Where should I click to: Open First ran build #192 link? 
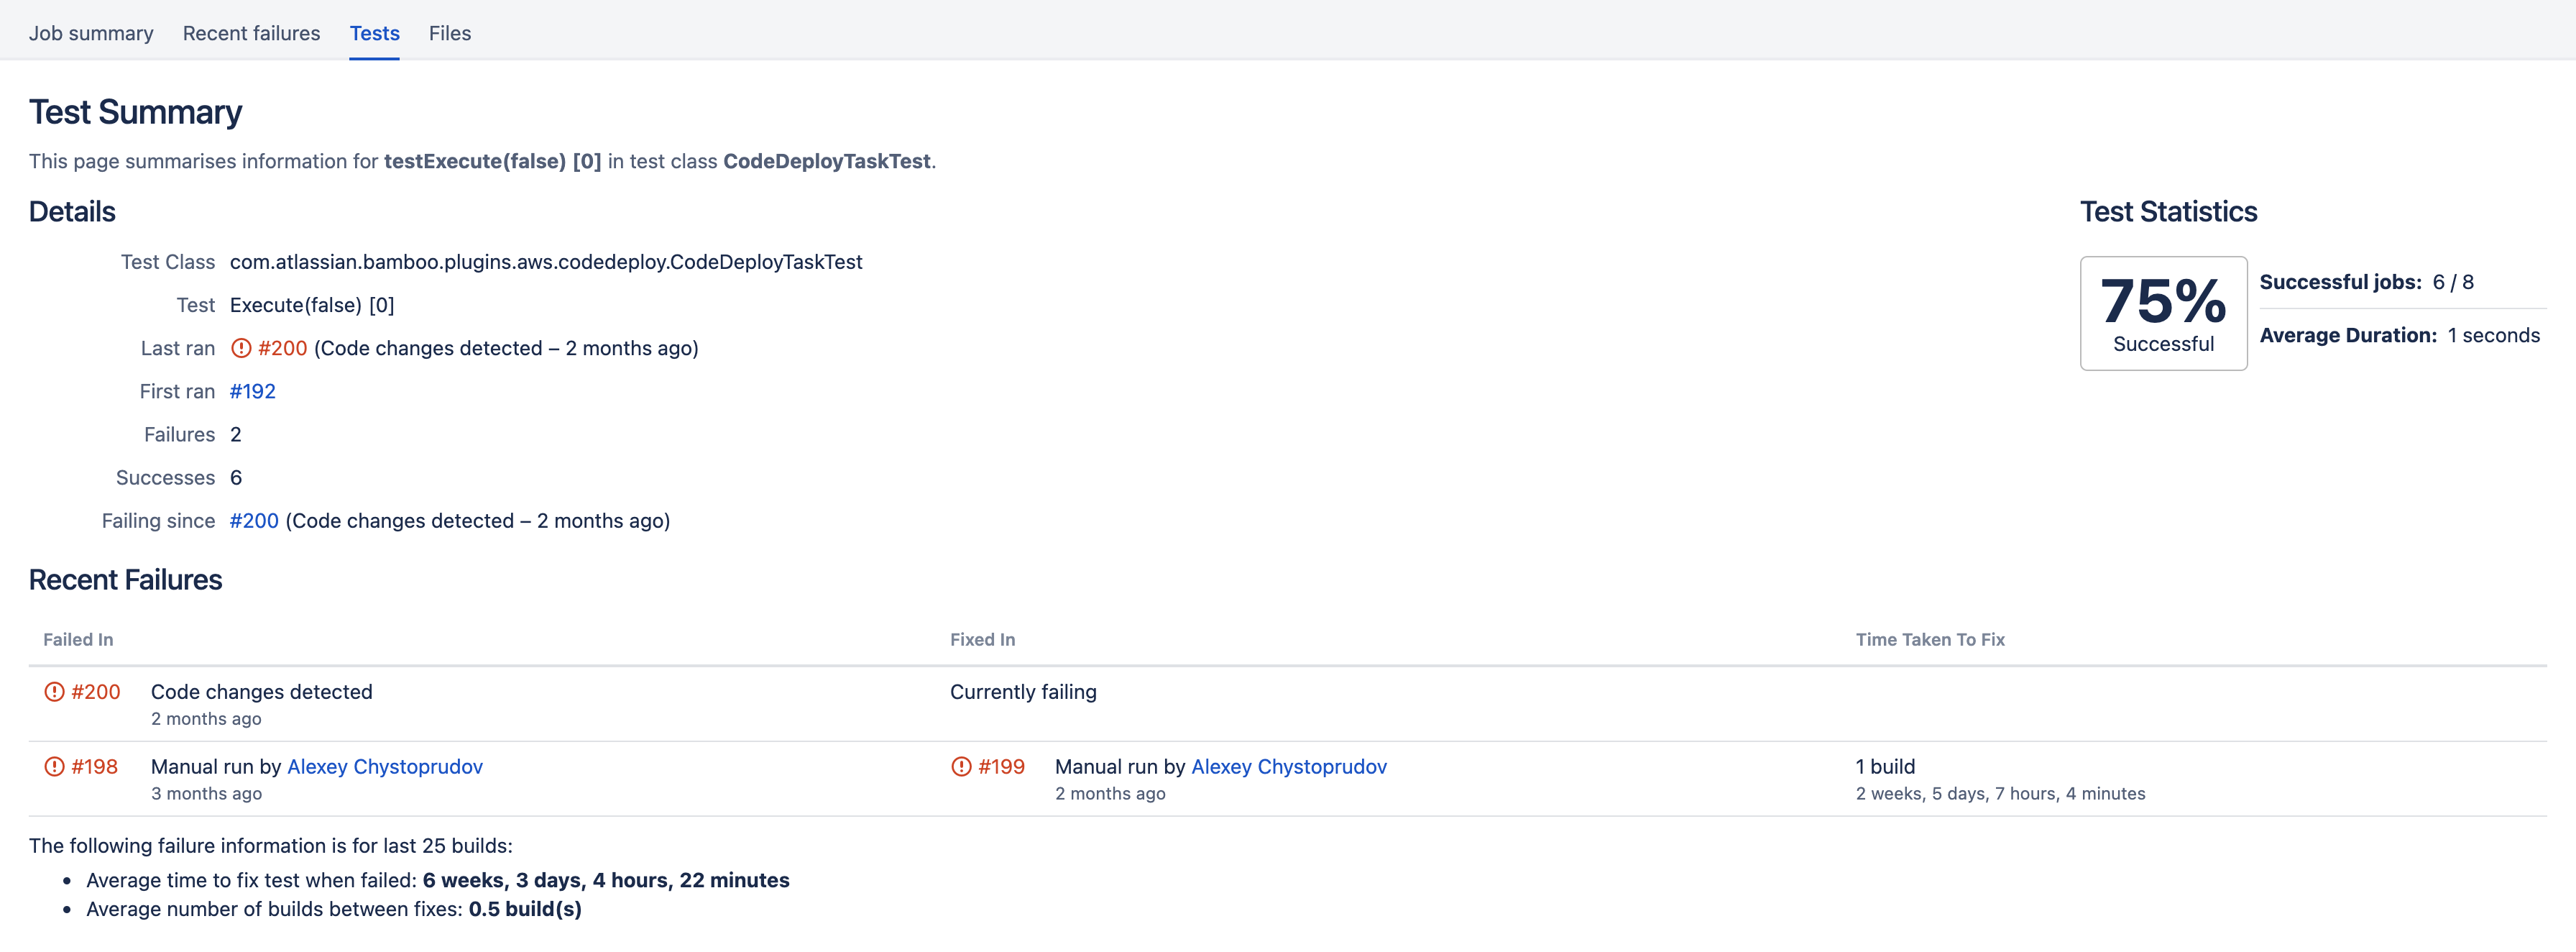click(252, 391)
